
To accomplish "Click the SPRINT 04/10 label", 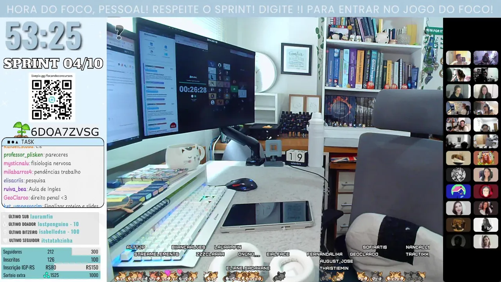I will pos(53,63).
